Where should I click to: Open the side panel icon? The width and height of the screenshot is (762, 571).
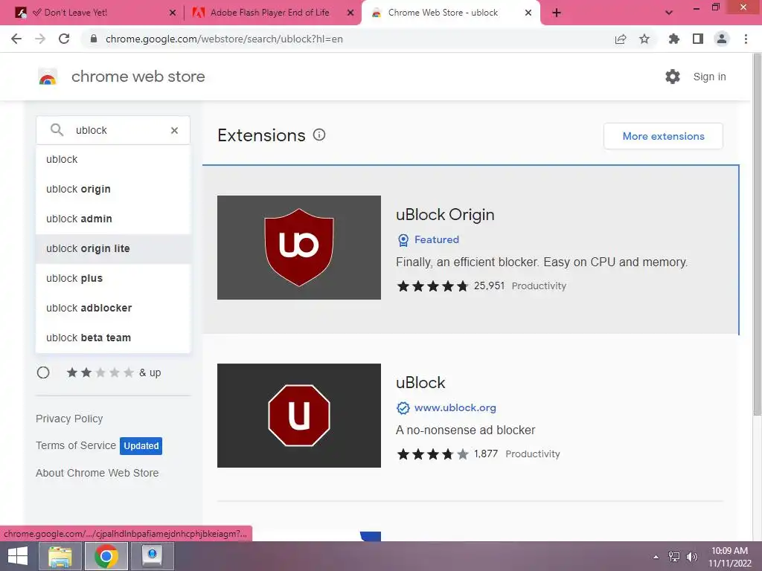[698, 39]
